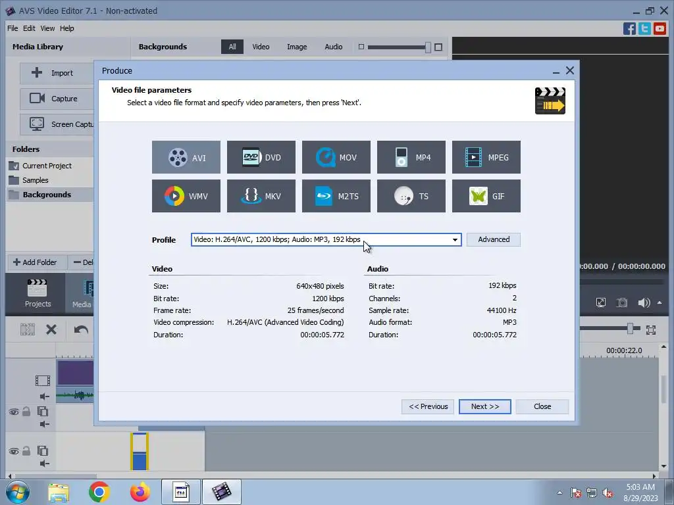Open the File menu

(x=13, y=28)
